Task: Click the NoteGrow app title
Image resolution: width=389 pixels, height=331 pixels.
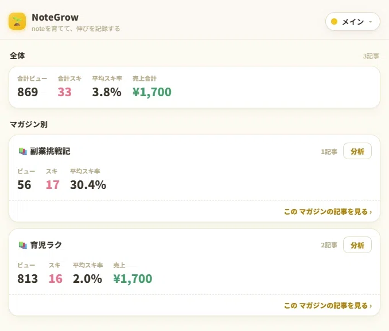Action: tap(55, 17)
